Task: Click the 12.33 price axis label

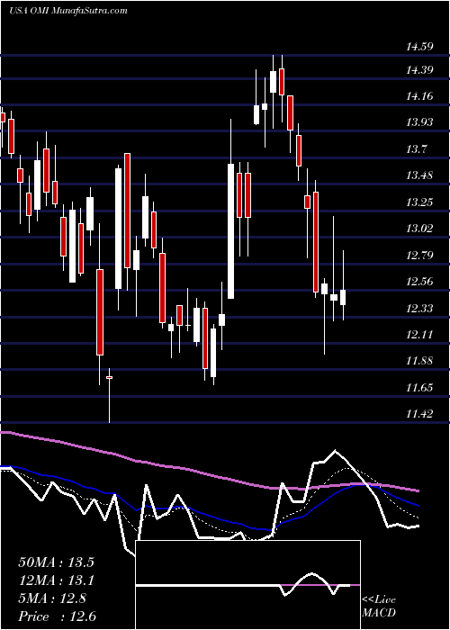Action: (419, 309)
